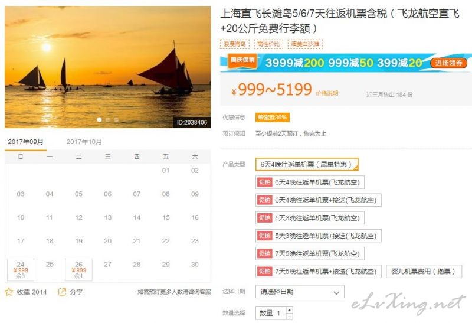This screenshot has width=472, height=323.
Task: Select 6天4晚往返单机票(尾单特惠) product type
Action: click(x=307, y=164)
